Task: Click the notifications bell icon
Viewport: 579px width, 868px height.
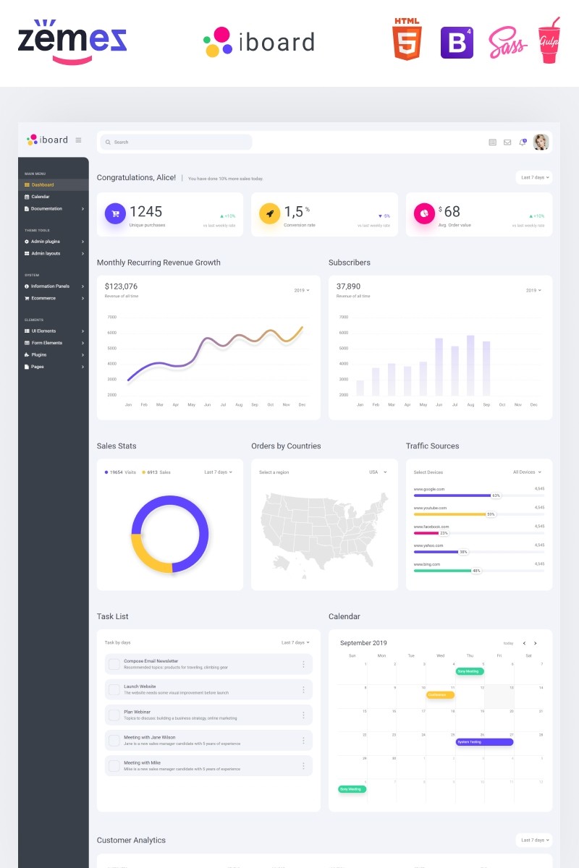Action: coord(522,142)
